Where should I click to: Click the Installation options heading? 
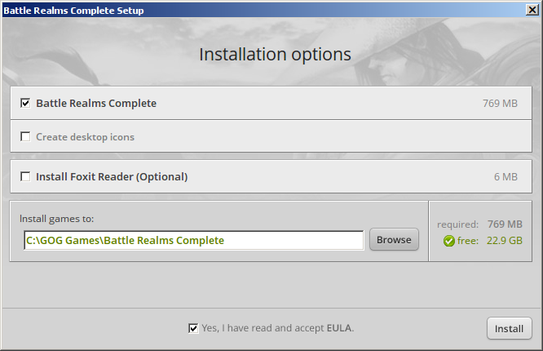click(x=275, y=55)
